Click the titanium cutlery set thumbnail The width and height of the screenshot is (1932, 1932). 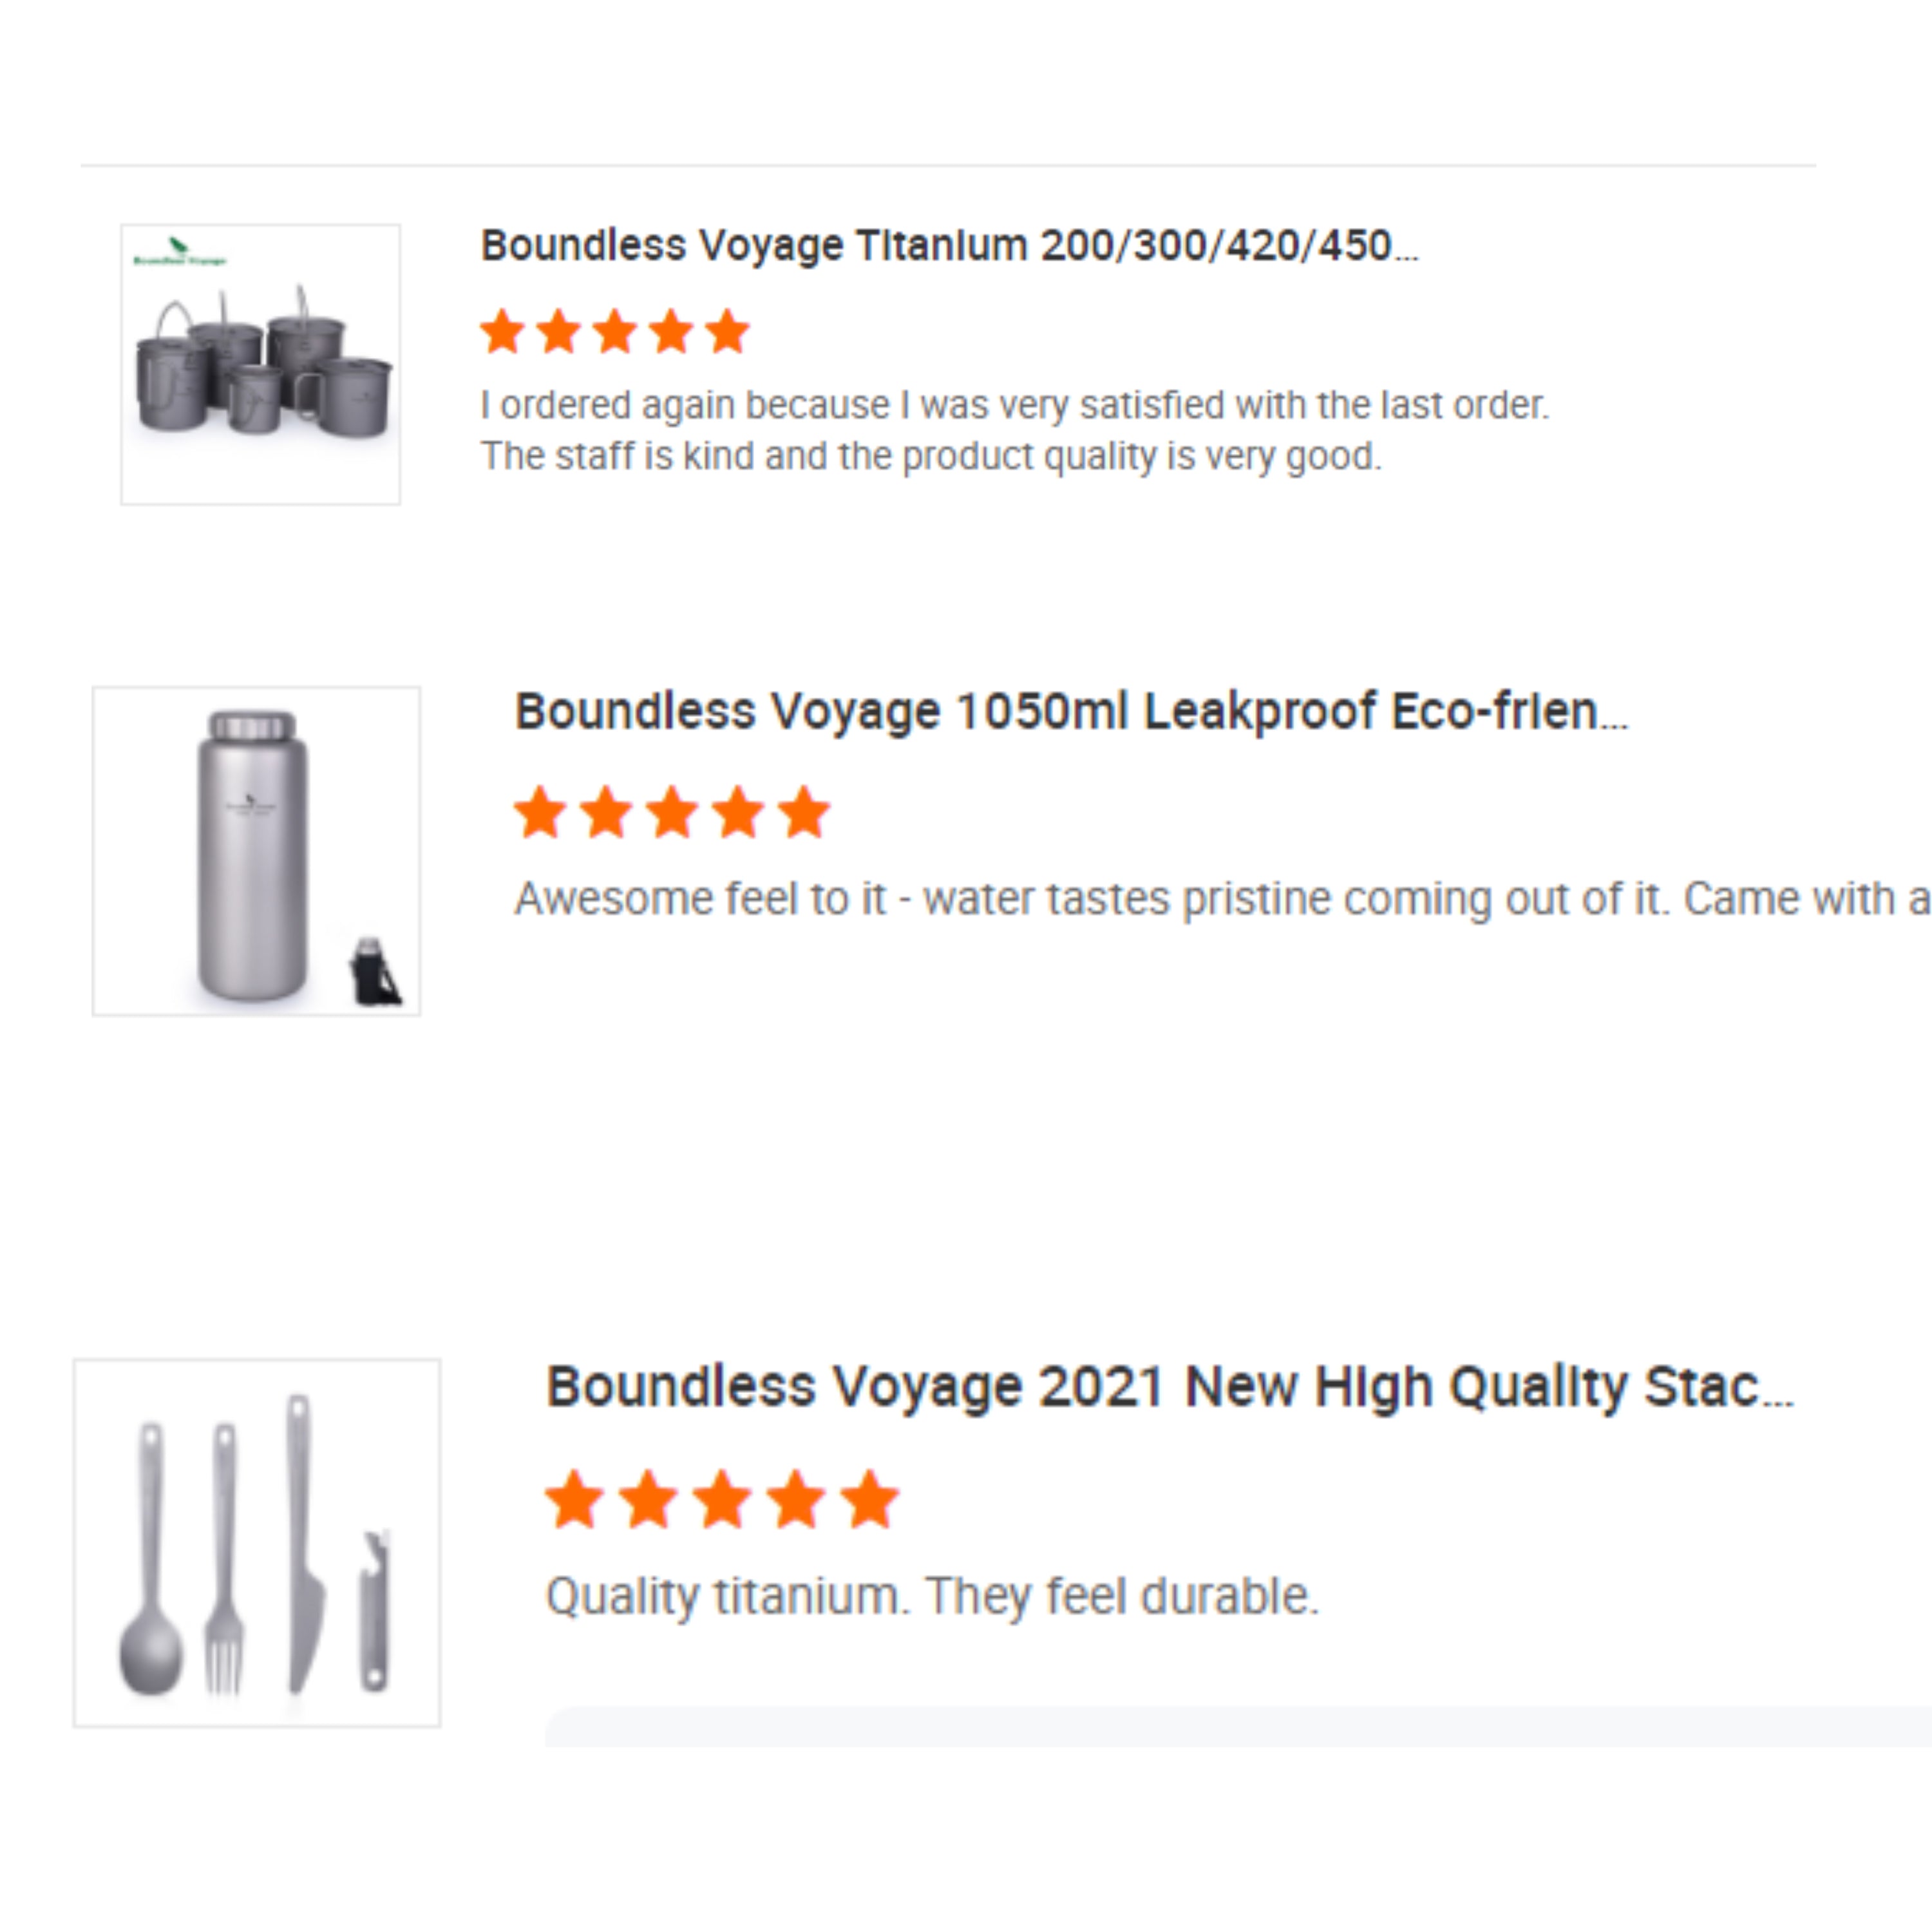[256, 1543]
